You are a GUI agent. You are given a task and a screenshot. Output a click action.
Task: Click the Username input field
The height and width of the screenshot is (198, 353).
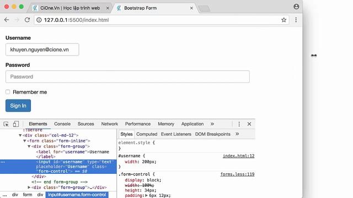tap(42, 50)
